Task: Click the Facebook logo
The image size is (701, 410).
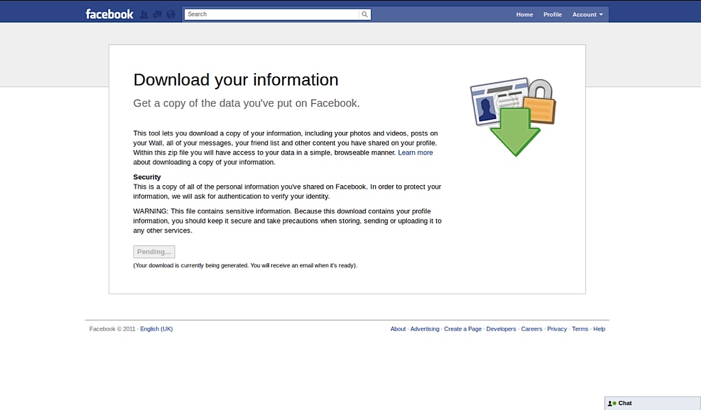Action: [110, 14]
